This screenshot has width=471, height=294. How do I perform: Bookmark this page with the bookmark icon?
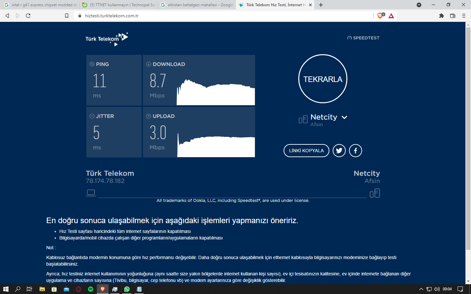pyautogui.click(x=67, y=16)
